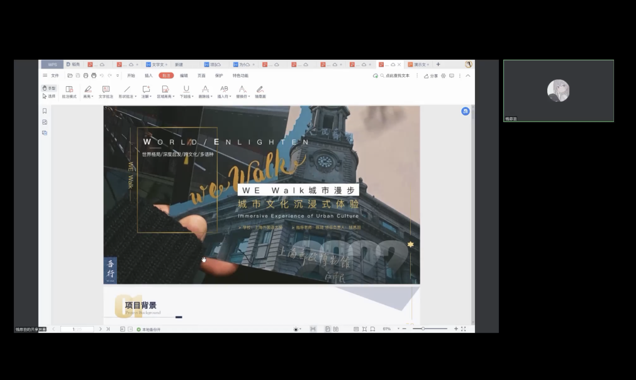
Task: Open the 文件 menu
Action: click(55, 75)
